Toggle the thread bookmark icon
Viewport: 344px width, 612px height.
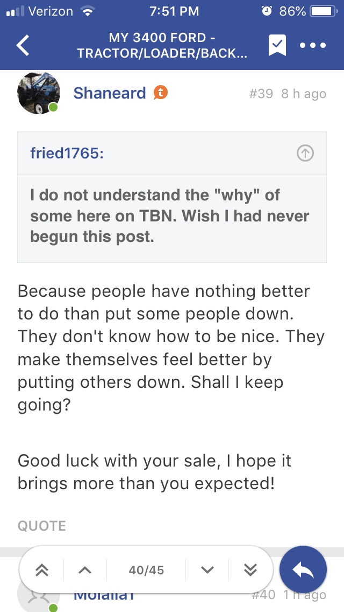click(277, 46)
